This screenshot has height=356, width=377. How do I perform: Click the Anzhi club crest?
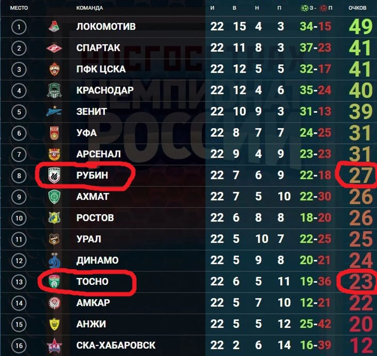(x=54, y=324)
